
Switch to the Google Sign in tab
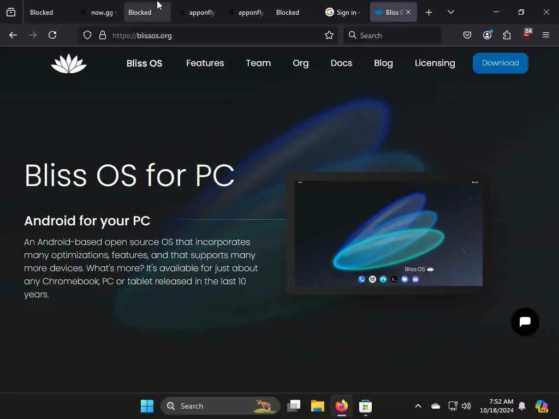[344, 13]
